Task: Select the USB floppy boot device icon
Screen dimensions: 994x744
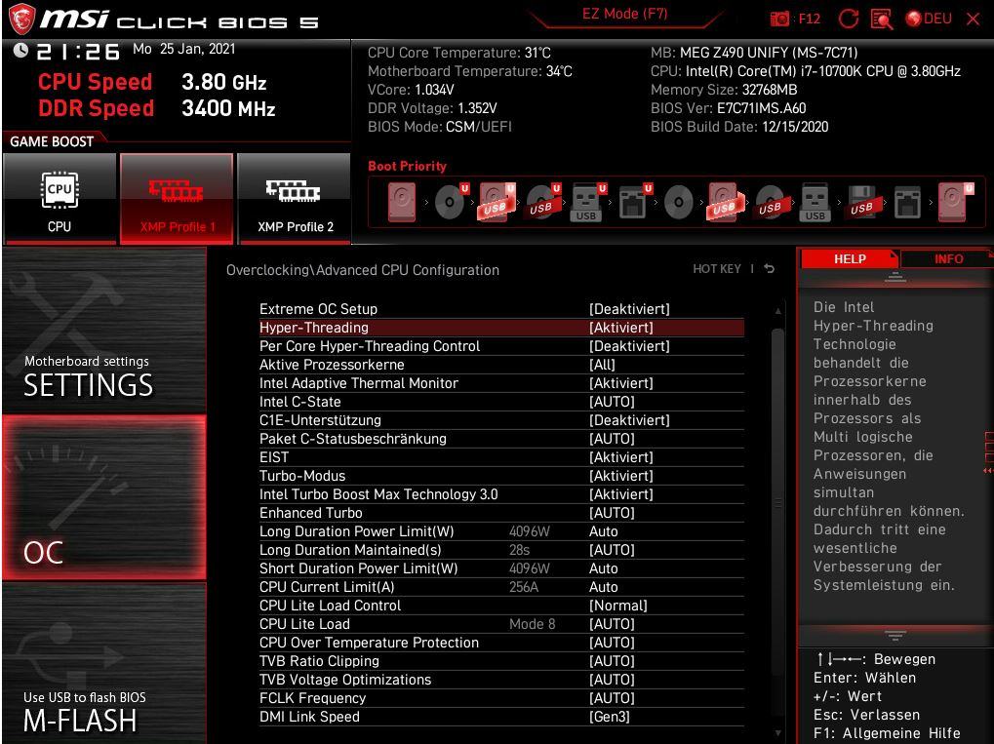Action: [x=861, y=202]
